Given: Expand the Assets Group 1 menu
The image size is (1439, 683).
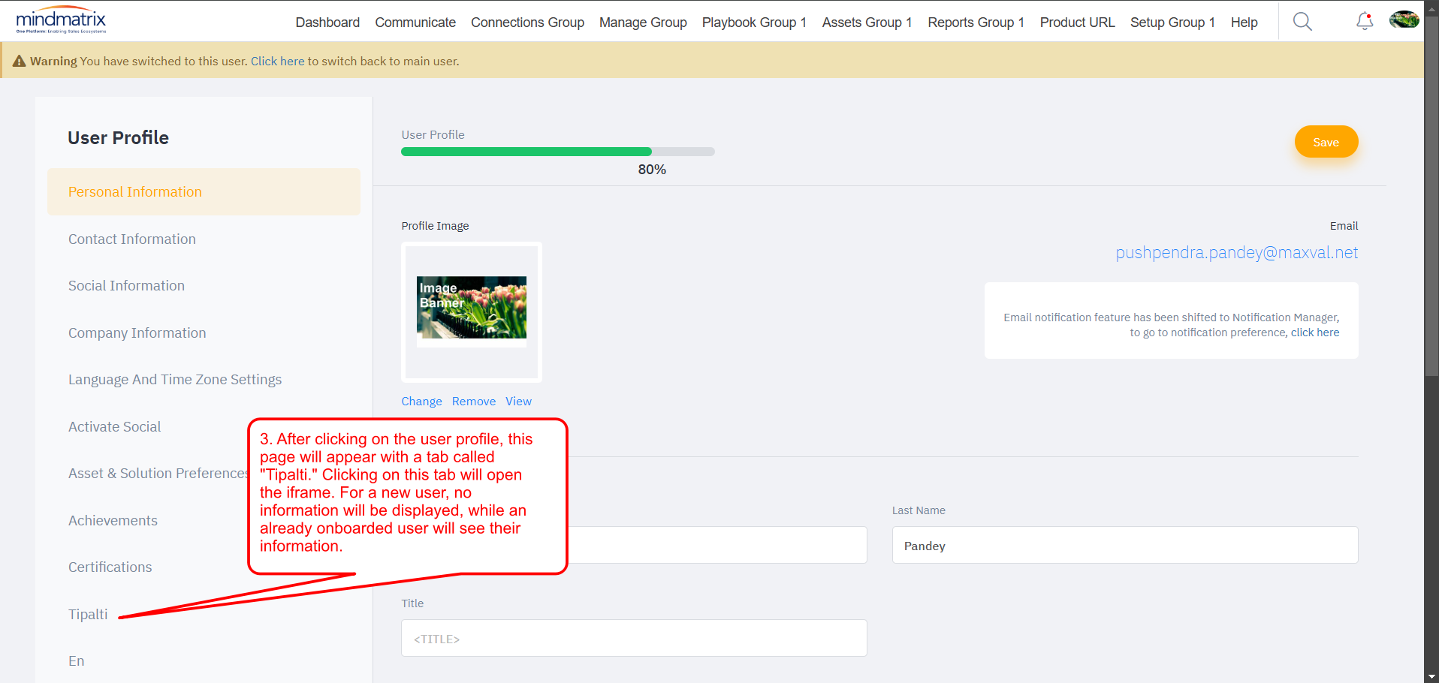Looking at the screenshot, I should (866, 23).
